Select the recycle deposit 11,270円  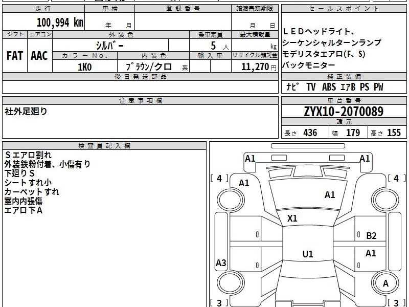pyautogui.click(x=259, y=67)
